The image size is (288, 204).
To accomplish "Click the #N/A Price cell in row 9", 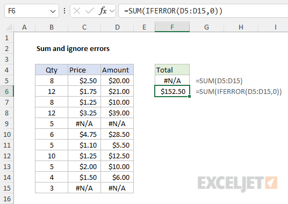I will pos(84,123).
